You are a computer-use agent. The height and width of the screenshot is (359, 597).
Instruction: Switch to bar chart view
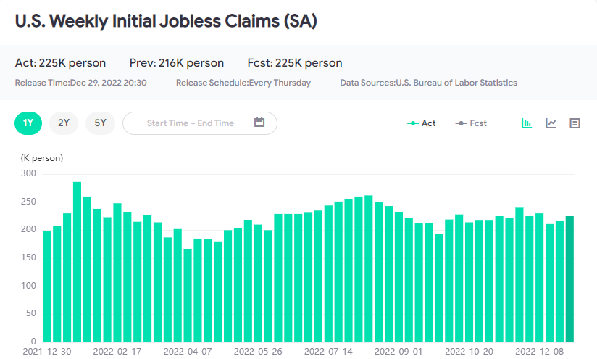point(527,123)
